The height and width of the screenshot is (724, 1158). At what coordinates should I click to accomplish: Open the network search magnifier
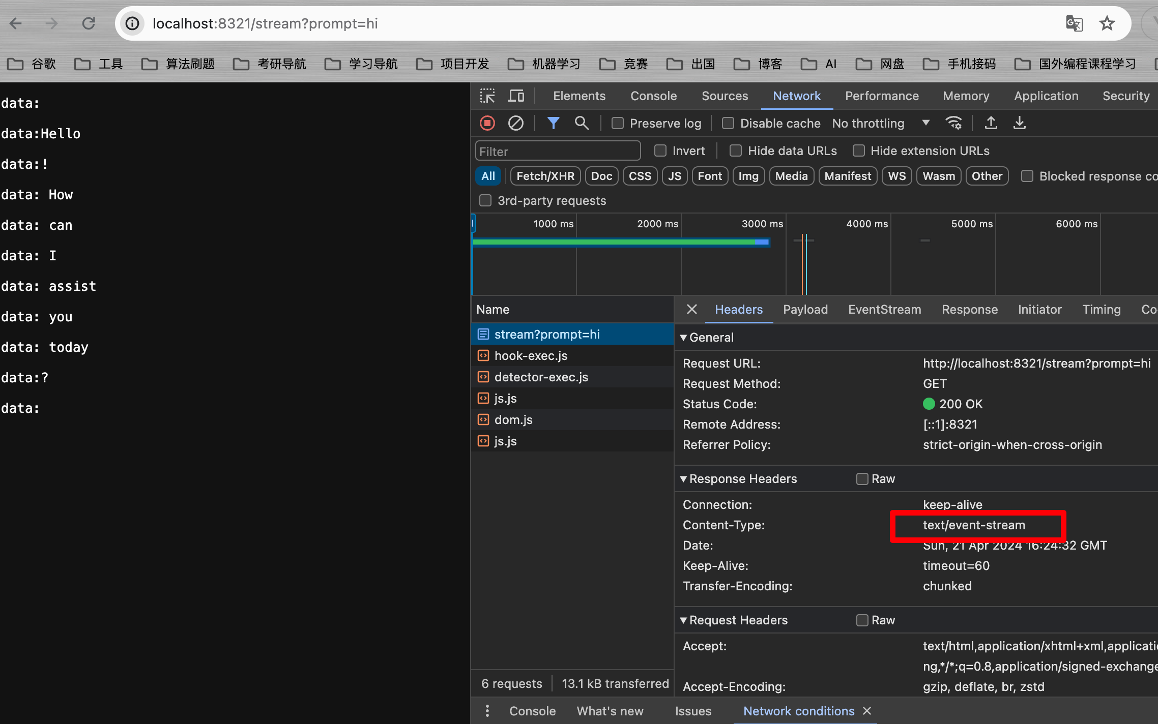(581, 123)
